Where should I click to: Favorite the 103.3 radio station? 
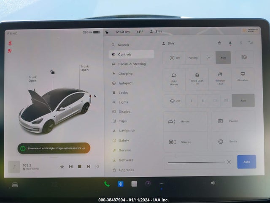pyautogui.click(x=62, y=167)
